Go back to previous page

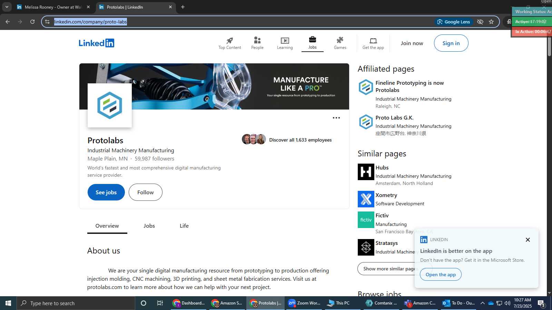(8, 22)
